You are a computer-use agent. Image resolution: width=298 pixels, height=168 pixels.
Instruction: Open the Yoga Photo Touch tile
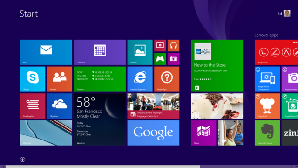290,106
